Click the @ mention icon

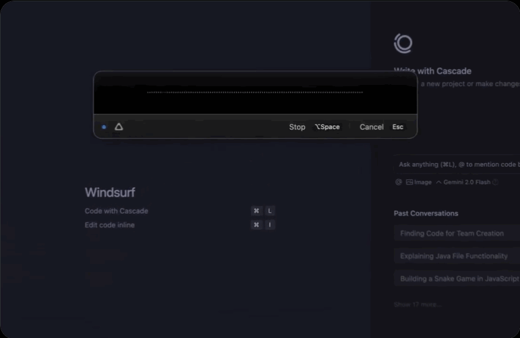[398, 182]
